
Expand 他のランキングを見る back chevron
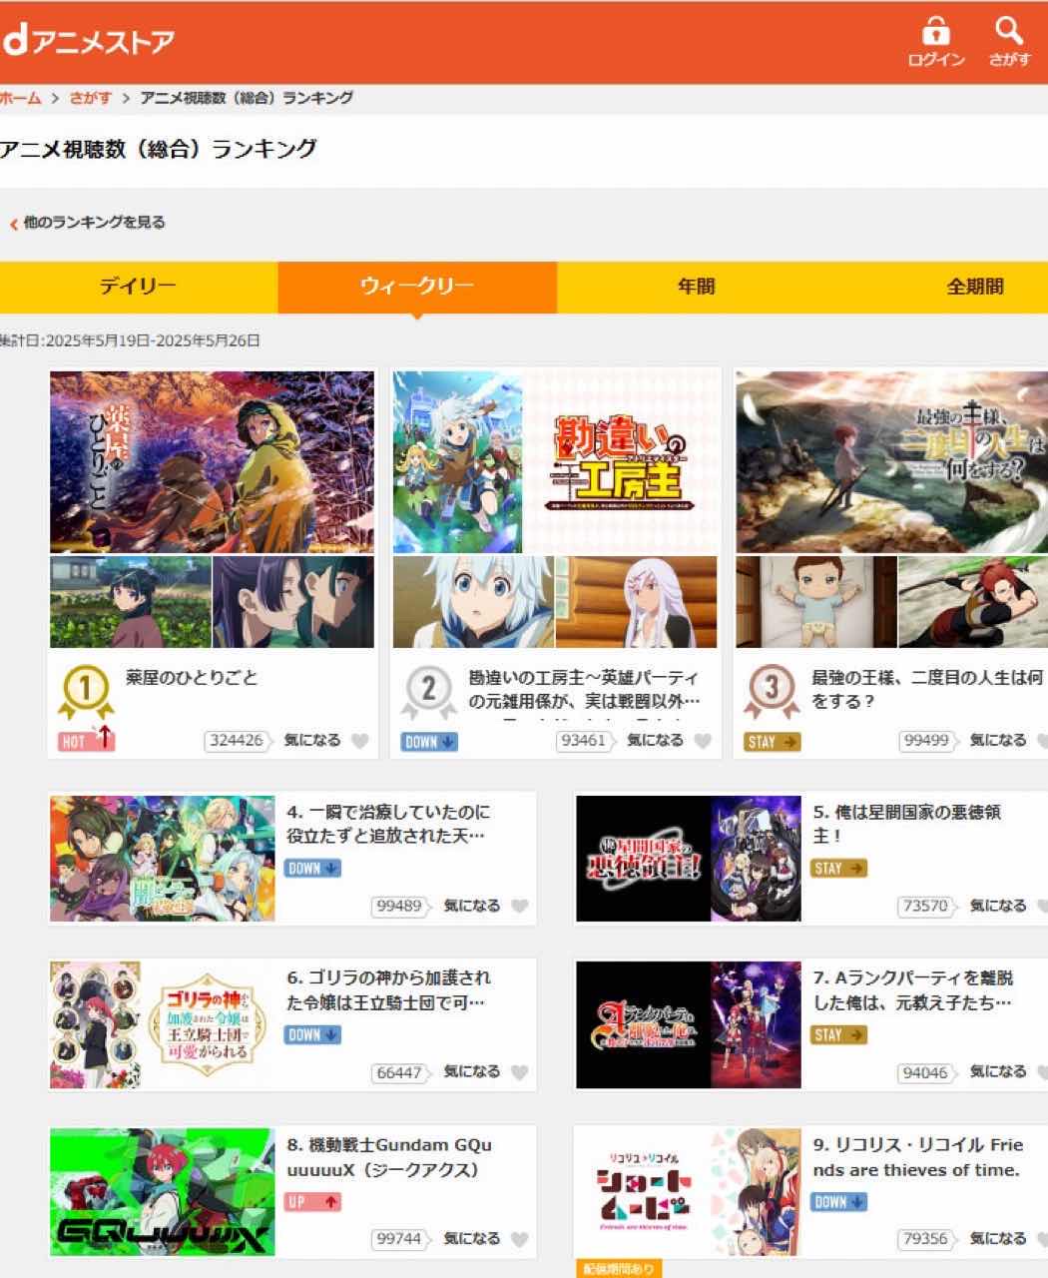coord(14,224)
